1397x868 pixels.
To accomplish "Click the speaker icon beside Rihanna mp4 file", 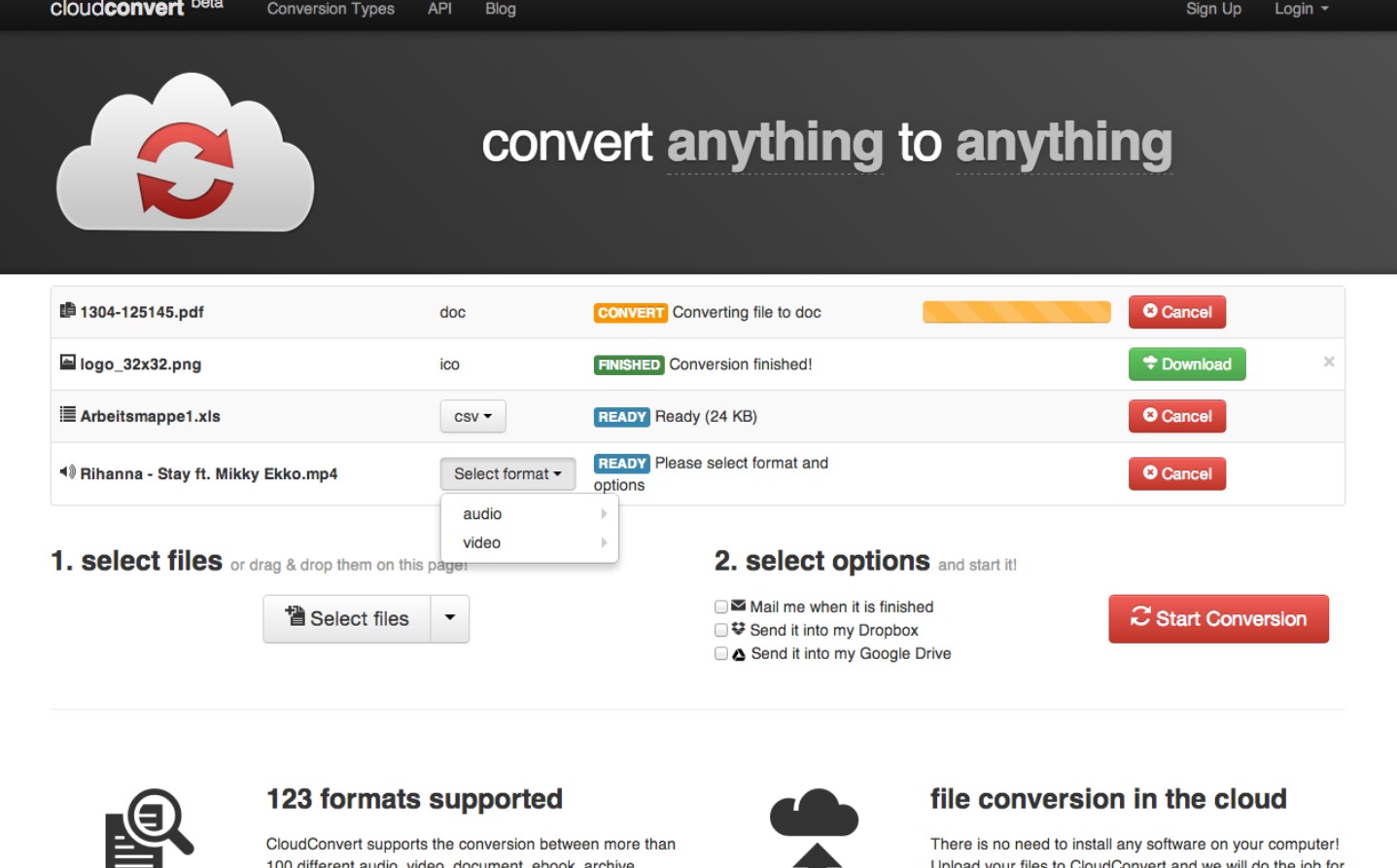I will tap(67, 472).
